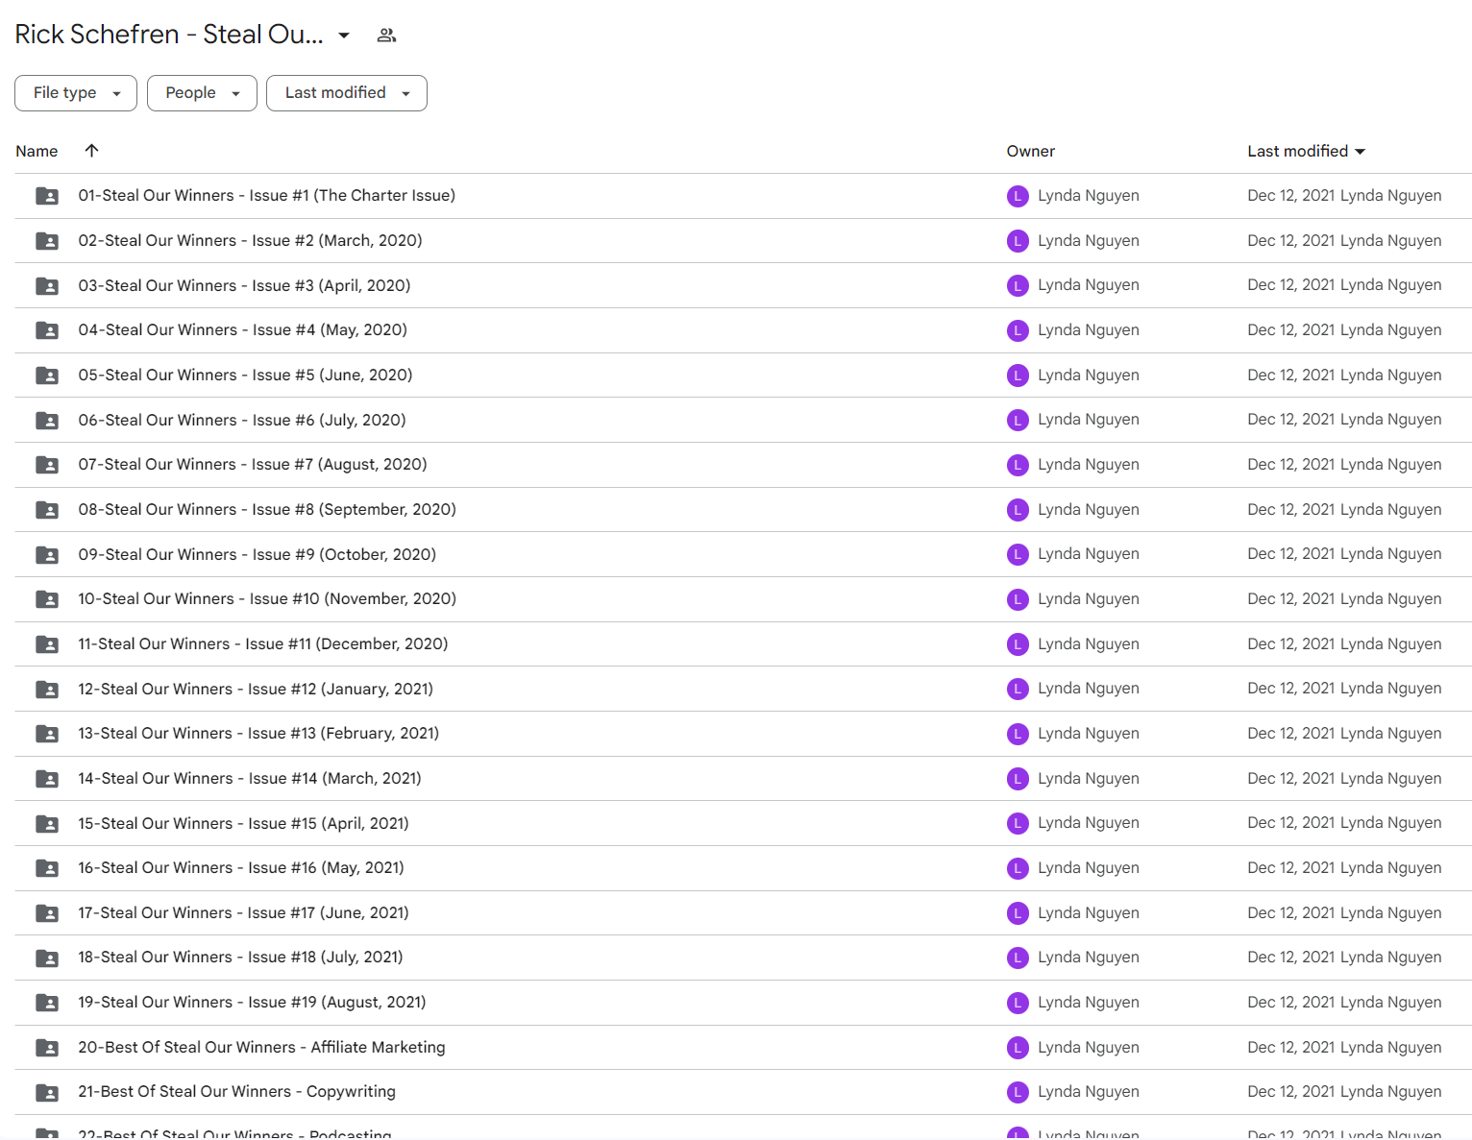This screenshot has height=1140, width=1472.
Task: Click the folder icon for Issue #10 (November, 2020)
Action: tap(47, 599)
